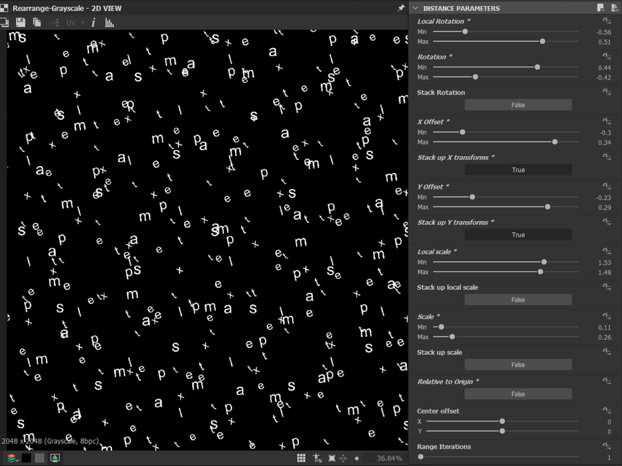Click the overlapping screens icon in the 2D view toolbar
622x466 pixels.
[x=4, y=23]
